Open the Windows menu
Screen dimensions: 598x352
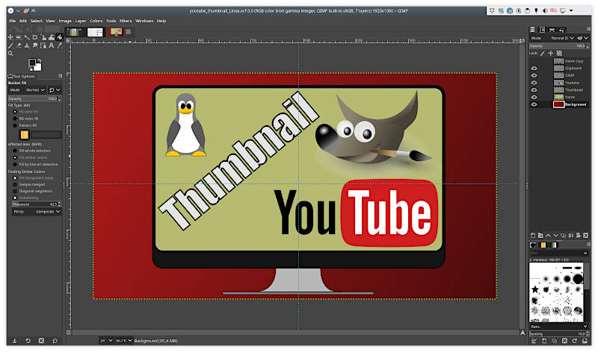pos(144,21)
